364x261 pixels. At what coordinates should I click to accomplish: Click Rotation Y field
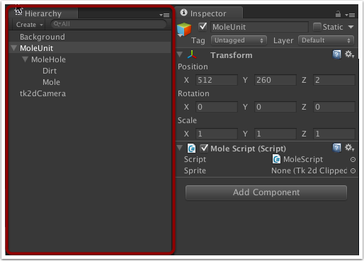coord(275,107)
